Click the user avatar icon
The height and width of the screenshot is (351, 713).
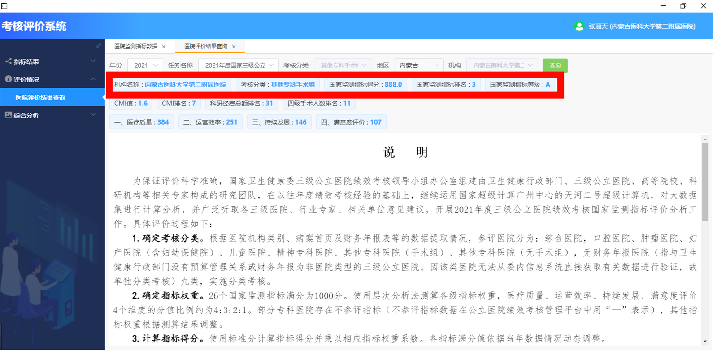579,26
